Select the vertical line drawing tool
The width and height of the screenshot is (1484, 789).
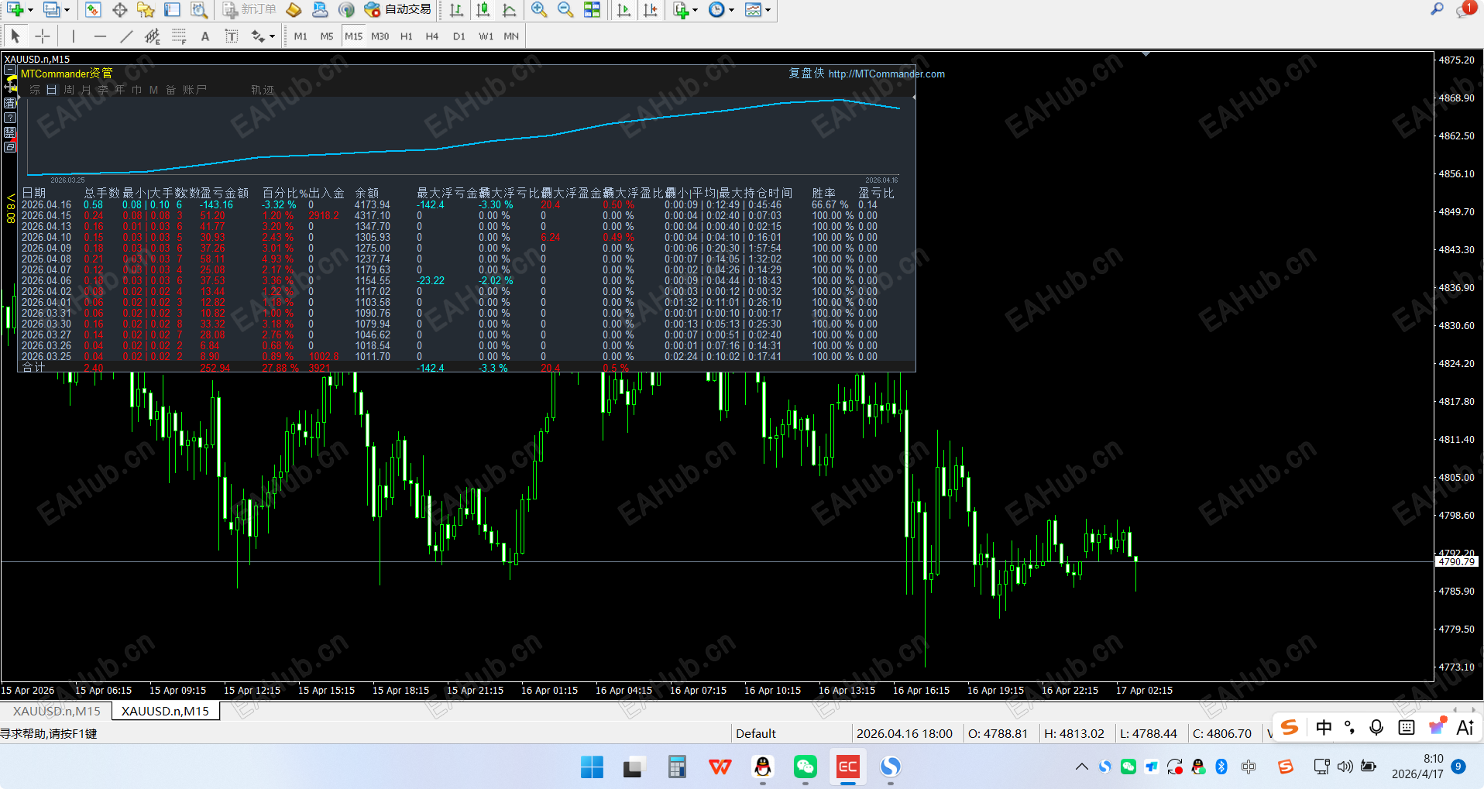[73, 36]
